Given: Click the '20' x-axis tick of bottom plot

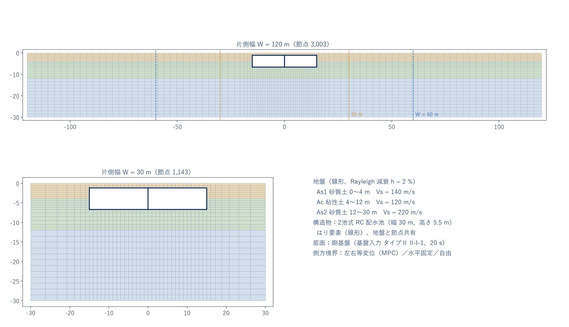Looking at the screenshot, I should point(226,313).
